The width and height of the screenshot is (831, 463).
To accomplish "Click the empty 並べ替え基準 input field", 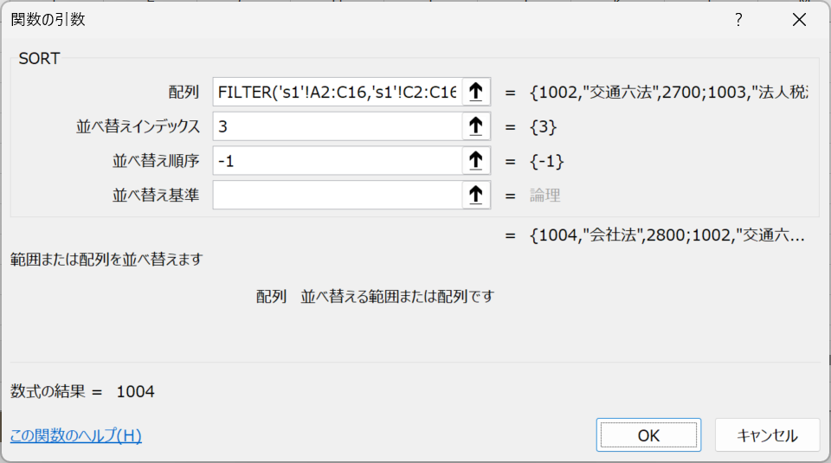I will coord(338,196).
